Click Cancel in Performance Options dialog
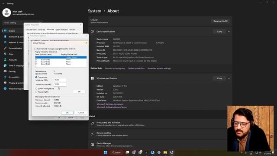 (71, 117)
